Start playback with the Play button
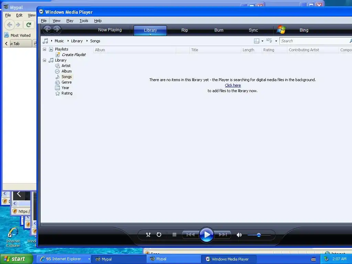The image size is (352, 264). click(206, 234)
